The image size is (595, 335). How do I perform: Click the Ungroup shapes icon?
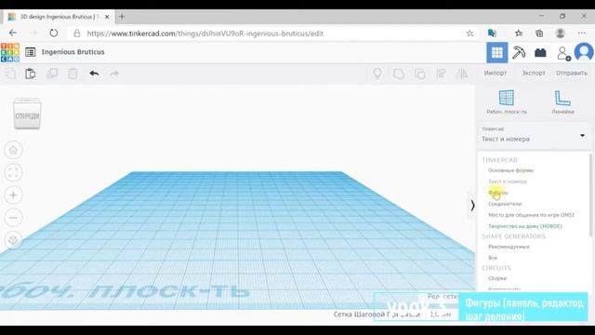point(419,74)
